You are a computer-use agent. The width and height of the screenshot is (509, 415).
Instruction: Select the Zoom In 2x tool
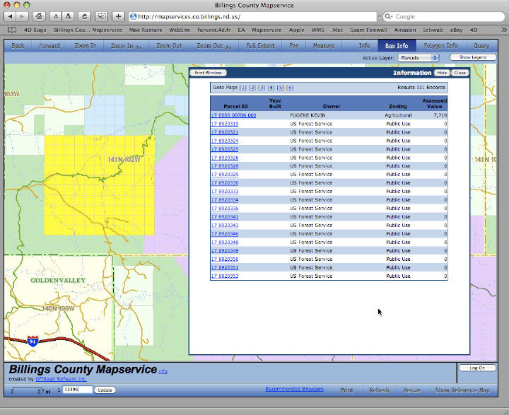(x=126, y=46)
